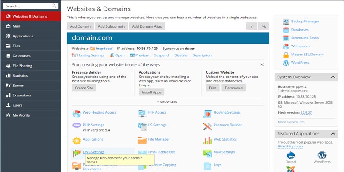
Task: Click the Add Domain button
Action: tap(80, 26)
